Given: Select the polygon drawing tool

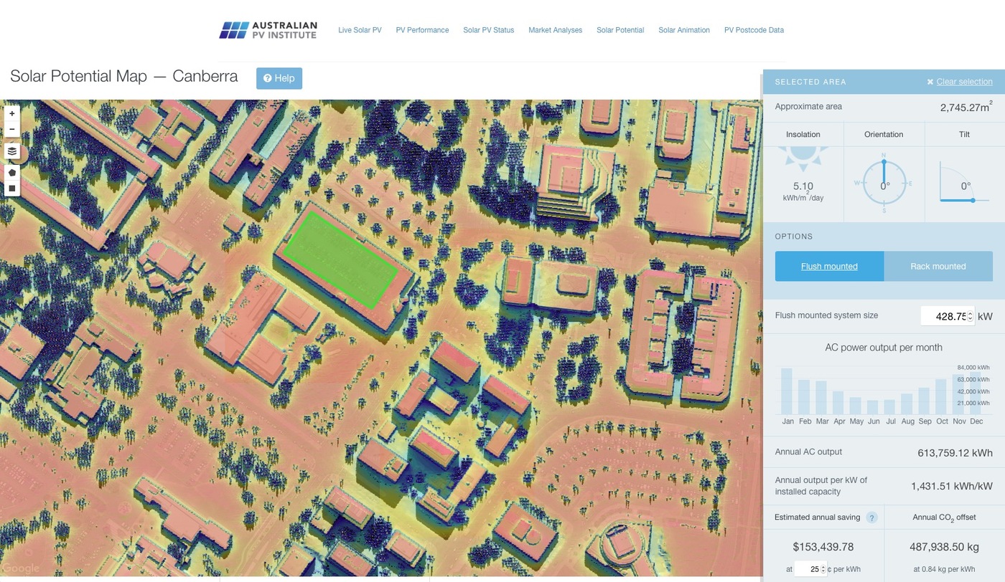Looking at the screenshot, I should pyautogui.click(x=11, y=172).
